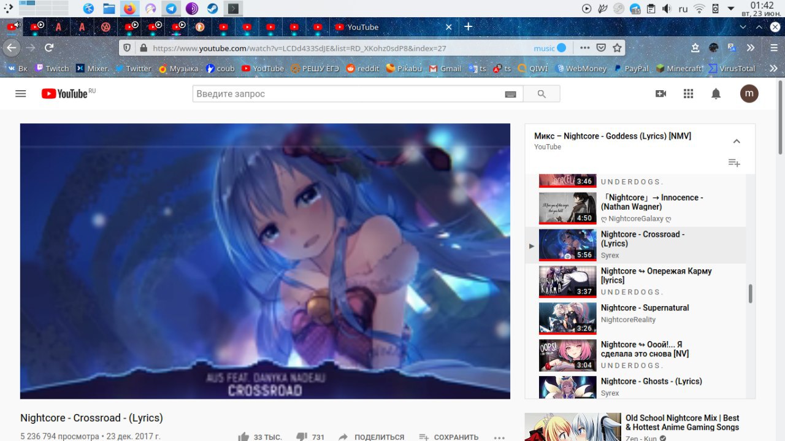The width and height of the screenshot is (785, 441).
Task: Show more toolbar extensions chevron
Action: click(x=750, y=47)
